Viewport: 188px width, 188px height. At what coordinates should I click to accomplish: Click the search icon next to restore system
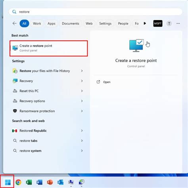pos(15,151)
